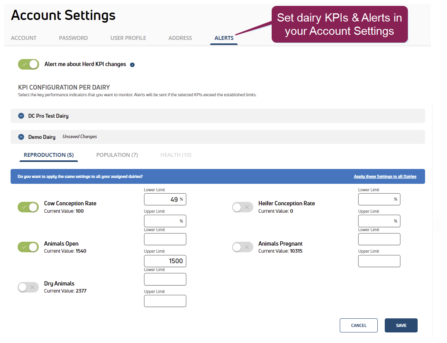Disable the Alert me about Herd KPI toggle
This screenshot has width=447, height=343.
[29, 64]
